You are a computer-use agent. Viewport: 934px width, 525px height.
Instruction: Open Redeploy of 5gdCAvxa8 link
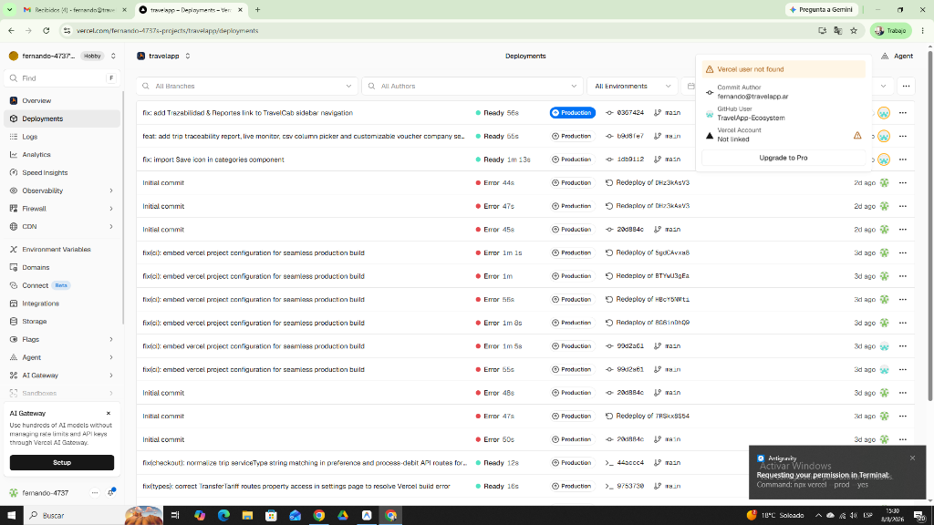tap(652, 253)
